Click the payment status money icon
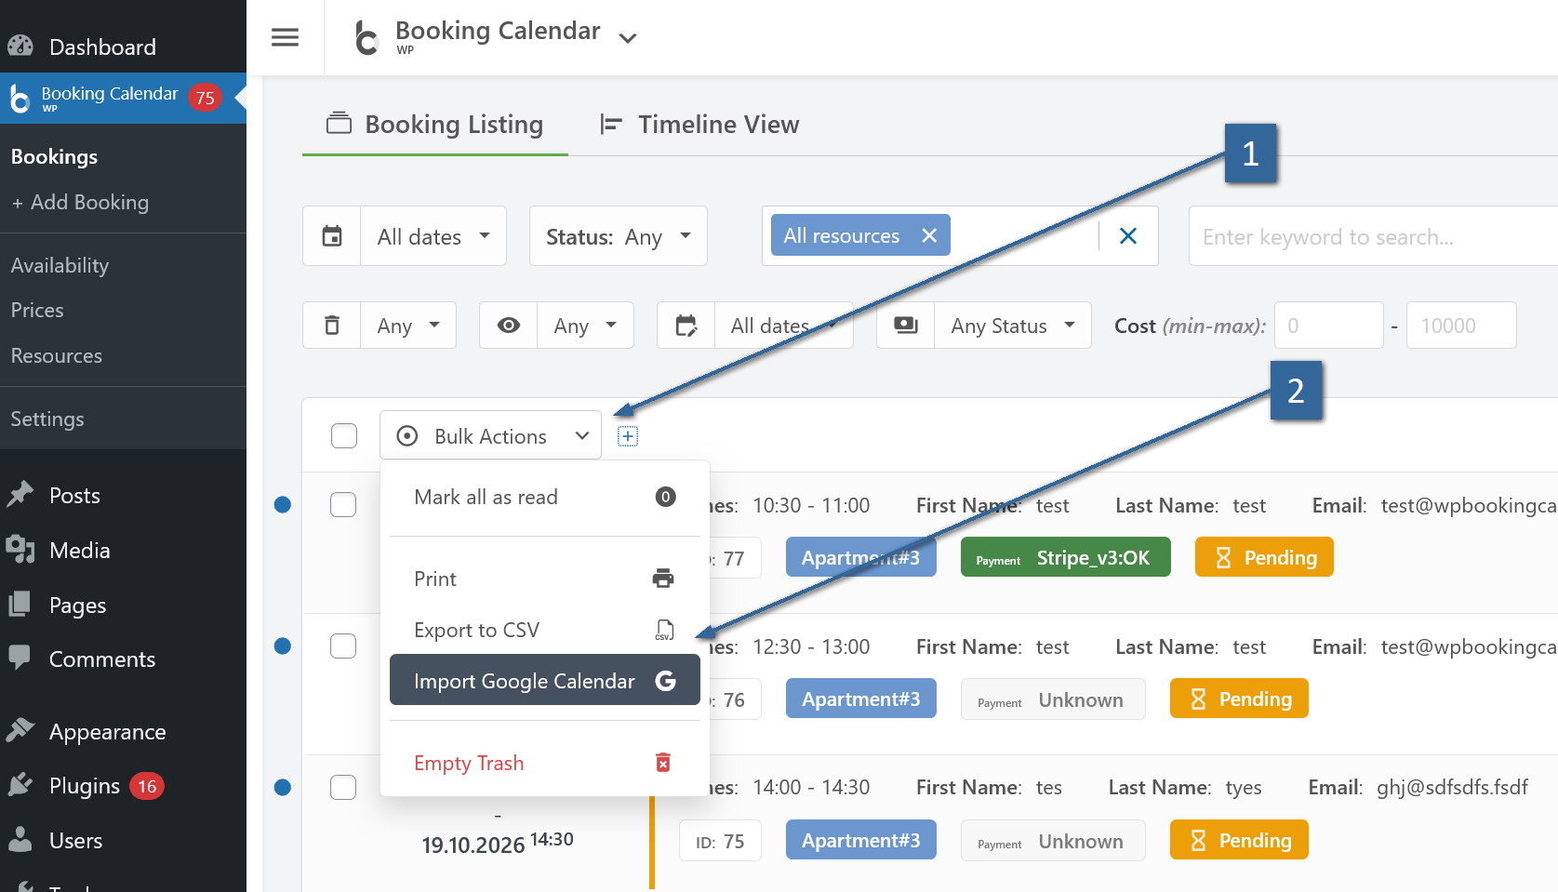Viewport: 1558px width, 892px height. coord(906,326)
